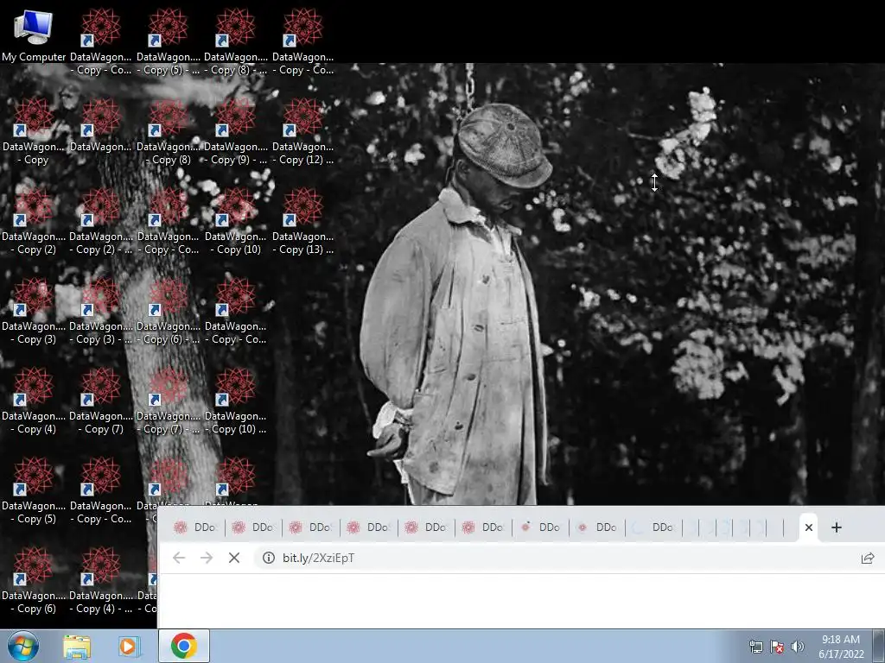Select the DataWagon 'Copy (6) - ...' shortcut

click(169, 312)
